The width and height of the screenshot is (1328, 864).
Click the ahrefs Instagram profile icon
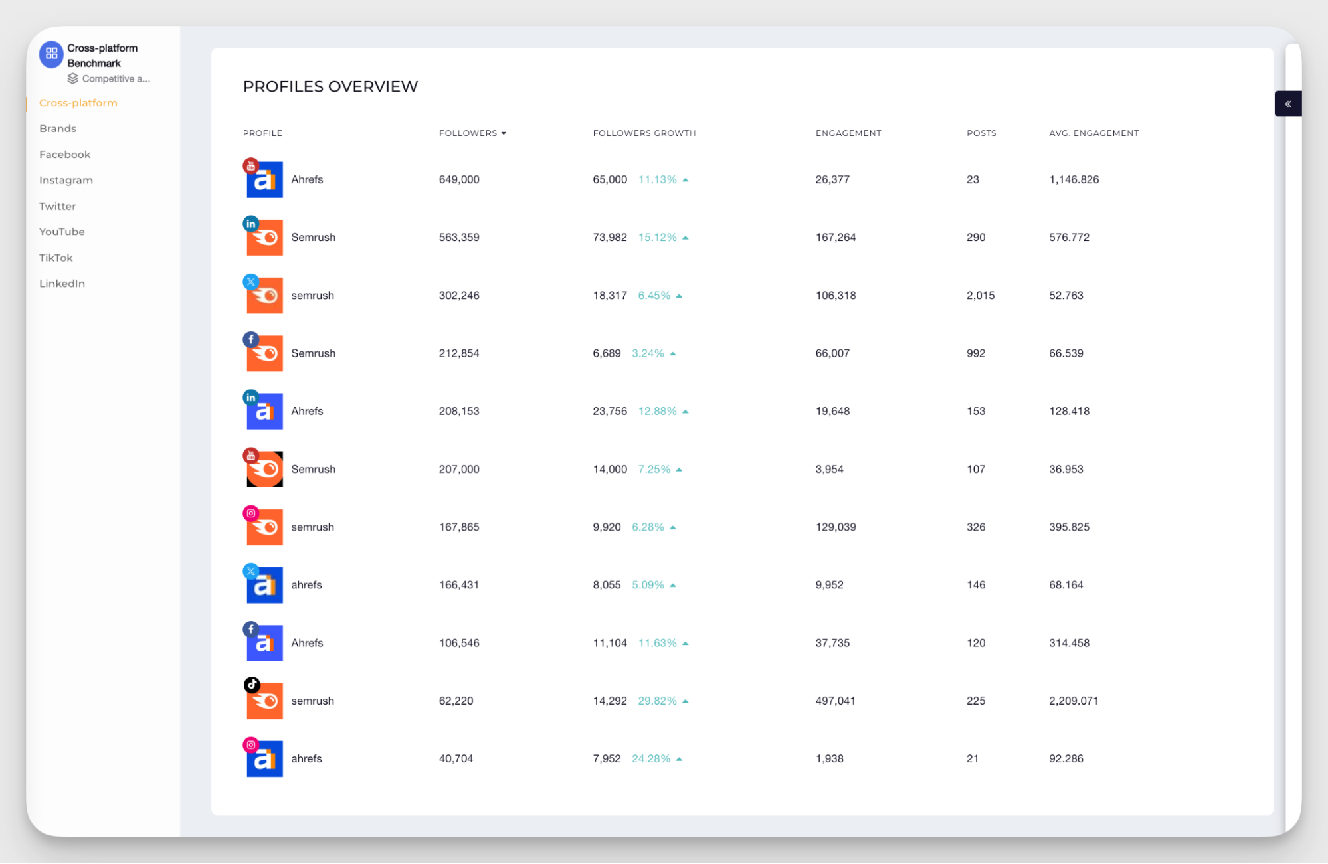tap(264, 758)
